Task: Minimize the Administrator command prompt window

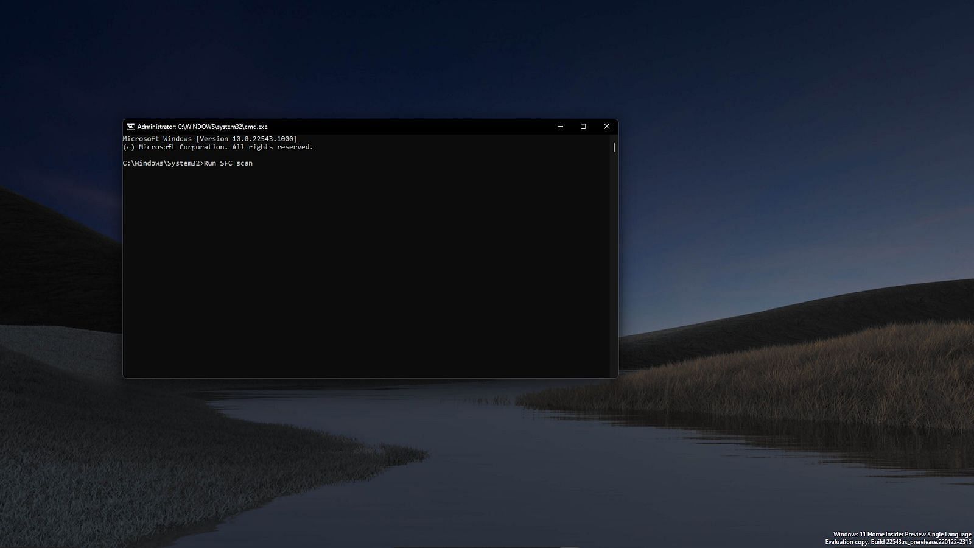Action: click(x=560, y=127)
